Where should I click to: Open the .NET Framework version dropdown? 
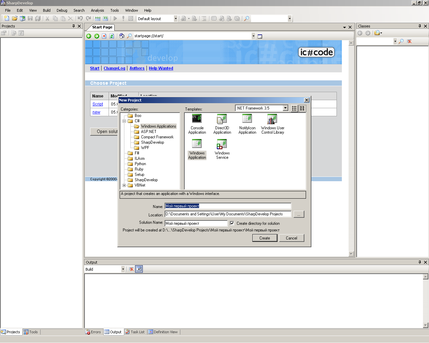[x=286, y=108]
